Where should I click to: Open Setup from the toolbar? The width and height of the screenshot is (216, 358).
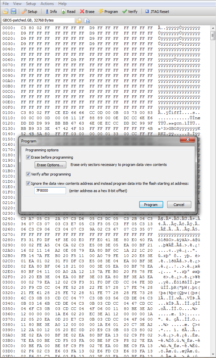click(x=30, y=11)
